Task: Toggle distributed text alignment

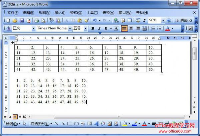Action: click(x=144, y=28)
